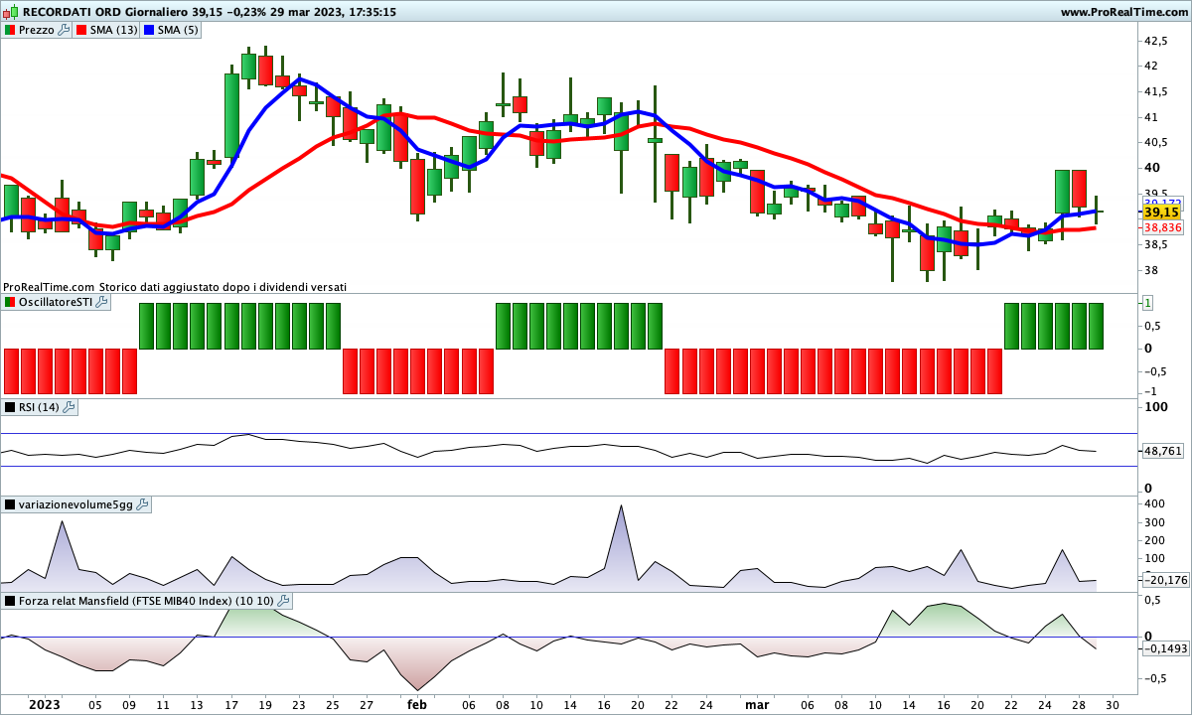Open the Forza relat Mansfield settings wrench
Viewport: 1192px width, 715px height.
283,601
